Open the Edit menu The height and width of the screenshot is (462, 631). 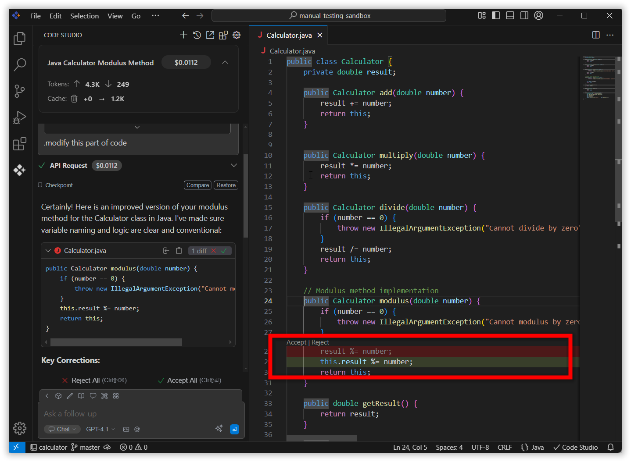click(x=55, y=16)
